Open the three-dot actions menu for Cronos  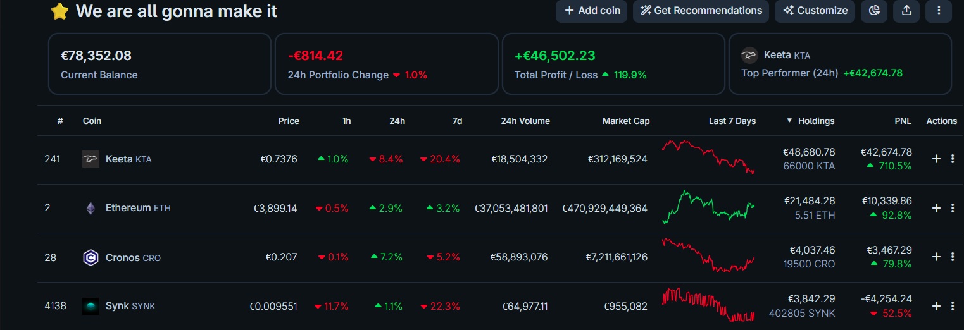click(x=953, y=257)
